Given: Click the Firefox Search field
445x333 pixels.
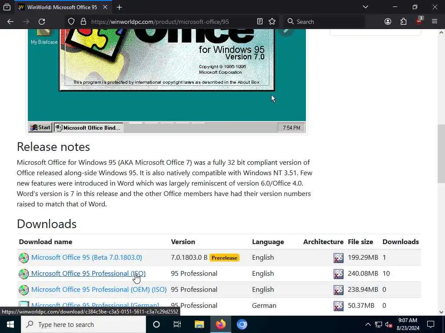Looking at the screenshot, I should [324, 22].
